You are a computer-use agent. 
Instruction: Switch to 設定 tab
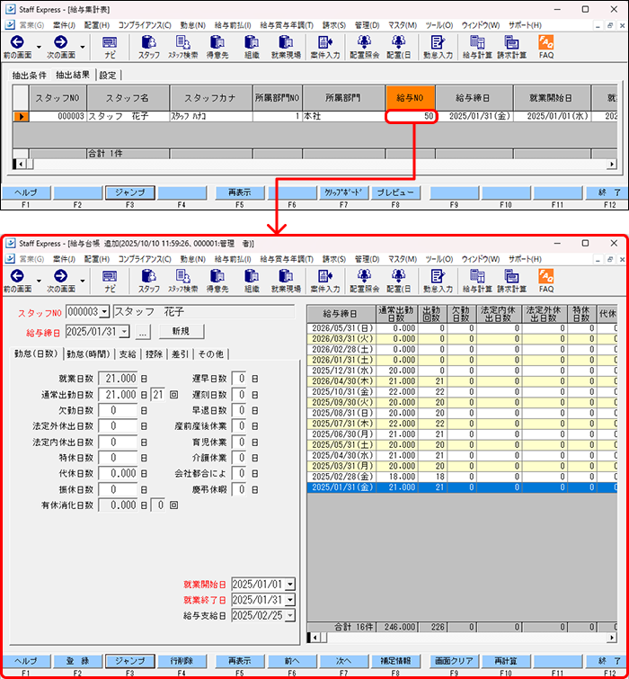tap(108, 76)
